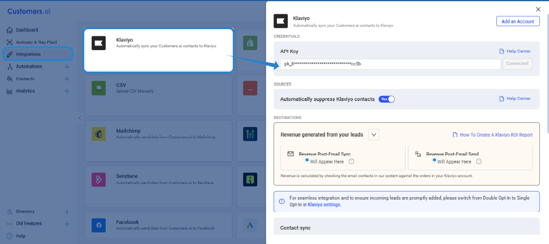
Task: Click Klaviyo logo in panel header
Action: (281, 21)
